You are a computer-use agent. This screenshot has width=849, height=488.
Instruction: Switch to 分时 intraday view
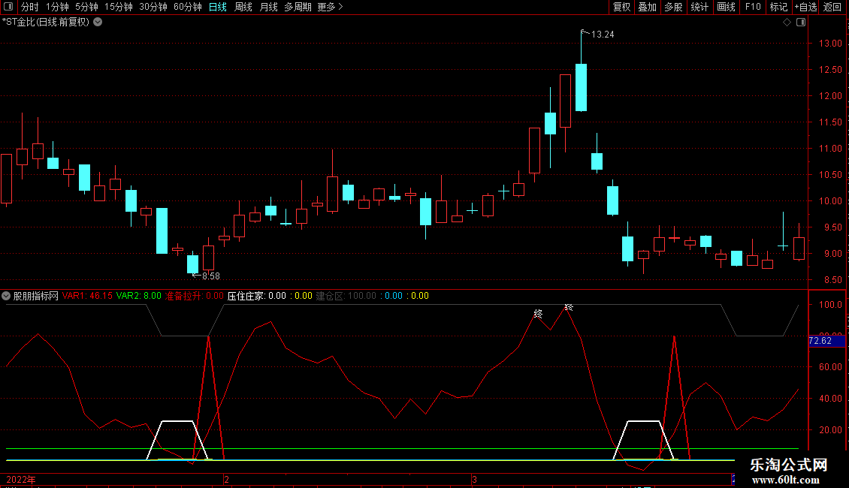point(30,7)
